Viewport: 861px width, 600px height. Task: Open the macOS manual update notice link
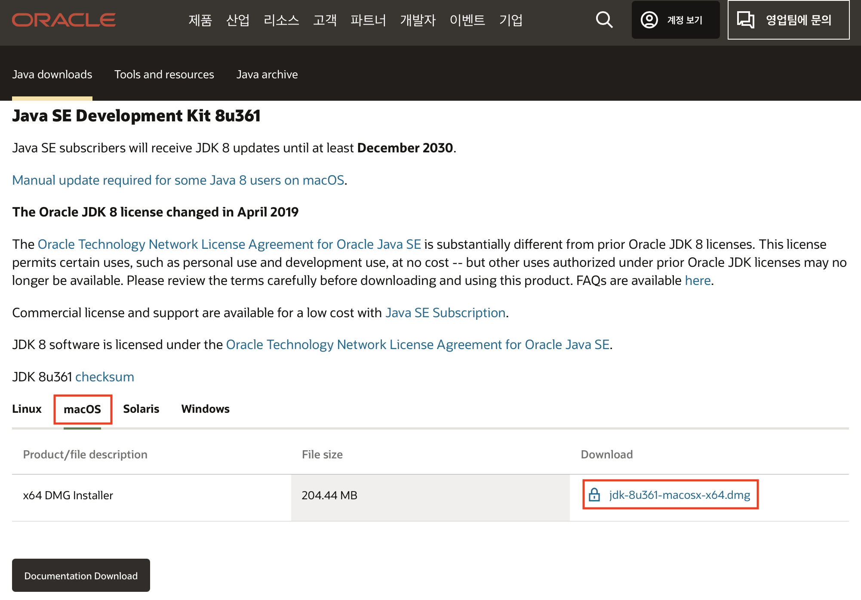(x=178, y=180)
